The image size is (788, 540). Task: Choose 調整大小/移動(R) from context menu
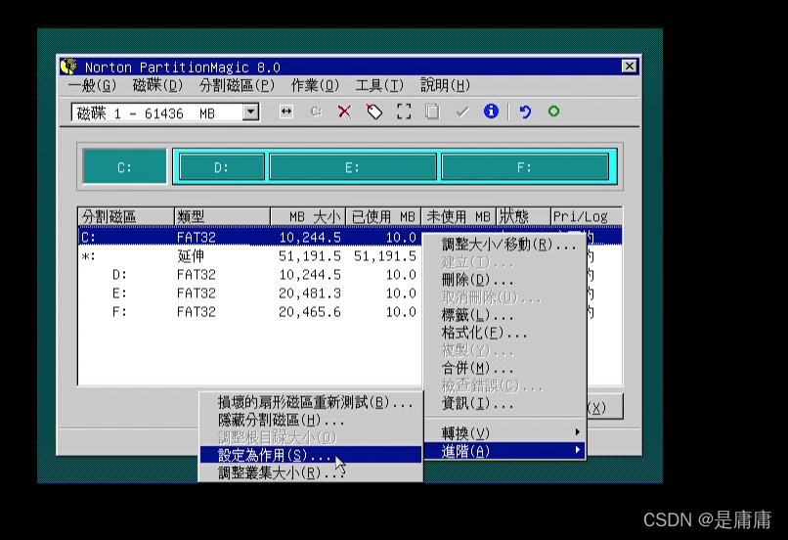pos(505,245)
